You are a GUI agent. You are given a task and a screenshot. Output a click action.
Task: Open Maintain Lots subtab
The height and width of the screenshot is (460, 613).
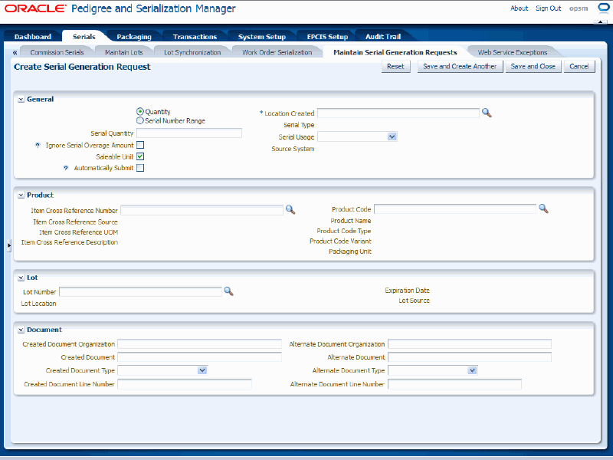tap(124, 52)
